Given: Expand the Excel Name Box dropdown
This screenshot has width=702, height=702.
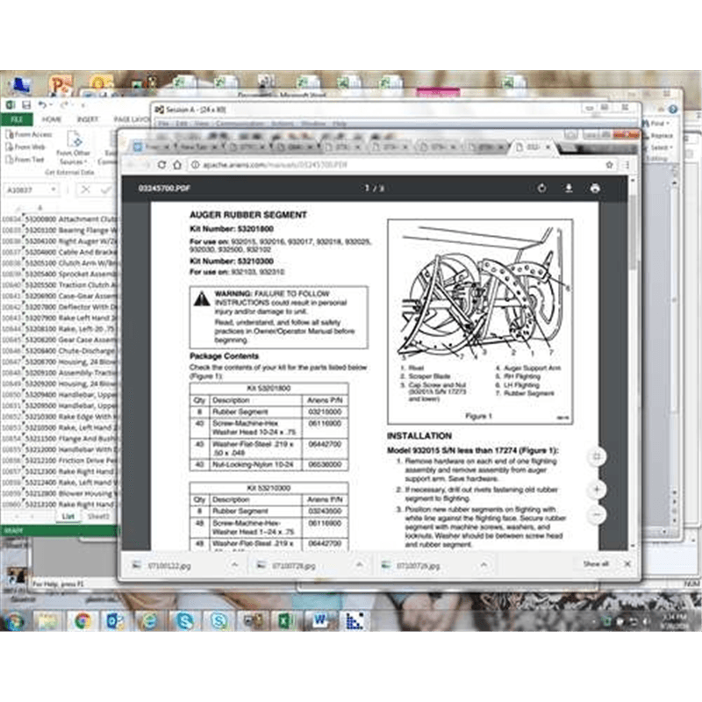Looking at the screenshot, I should [61, 190].
